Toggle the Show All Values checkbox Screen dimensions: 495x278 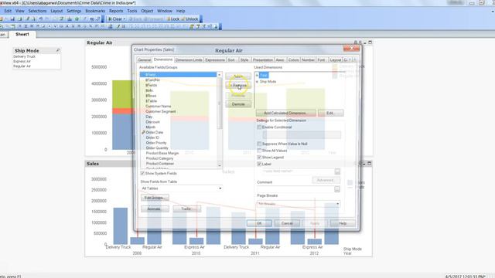coord(259,151)
